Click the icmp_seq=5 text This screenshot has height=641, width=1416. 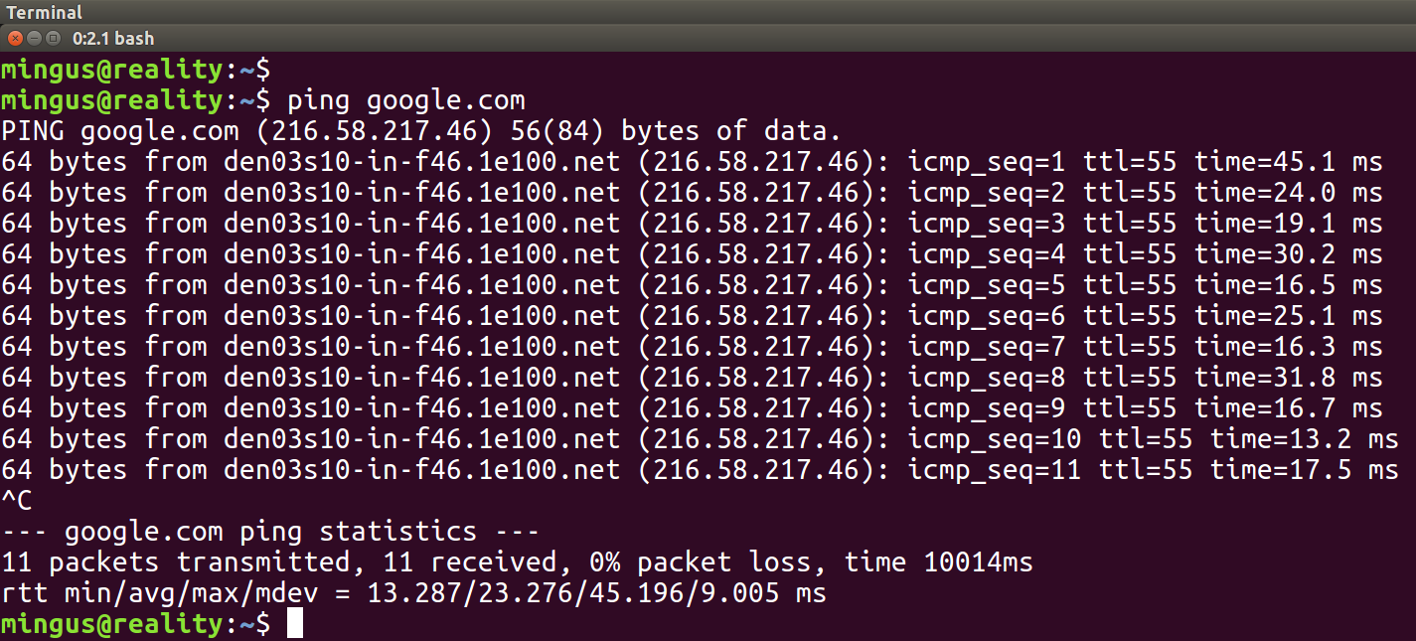click(987, 285)
